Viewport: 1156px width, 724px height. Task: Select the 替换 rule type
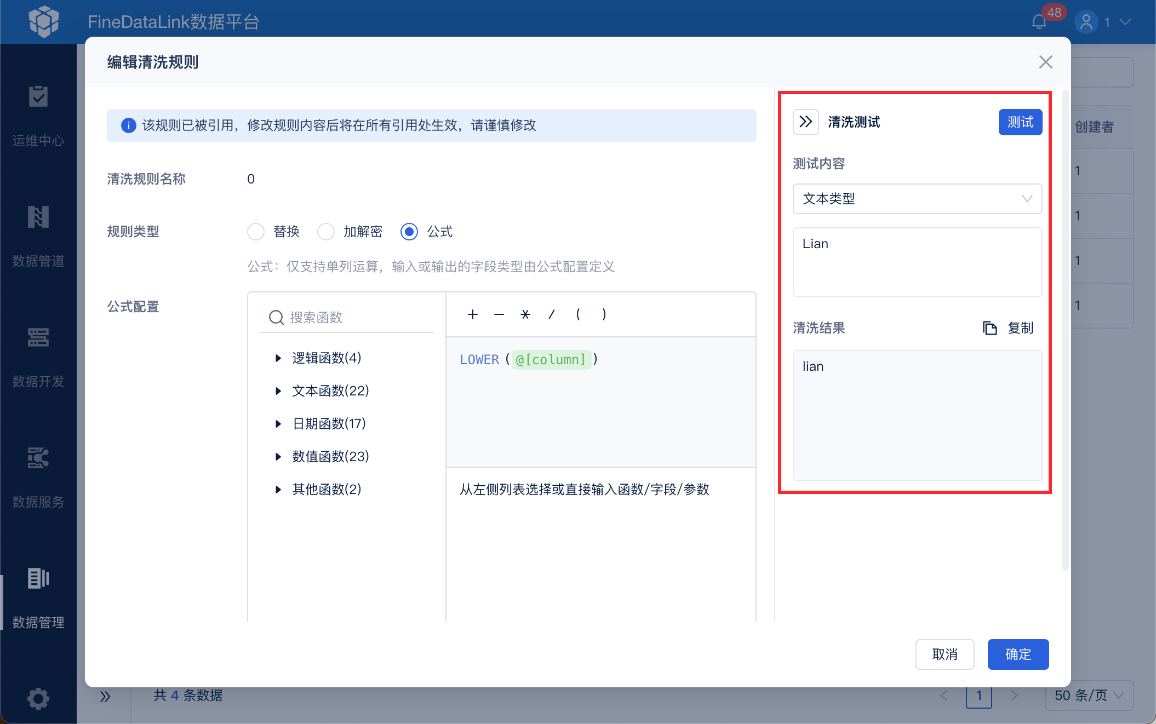coord(256,232)
